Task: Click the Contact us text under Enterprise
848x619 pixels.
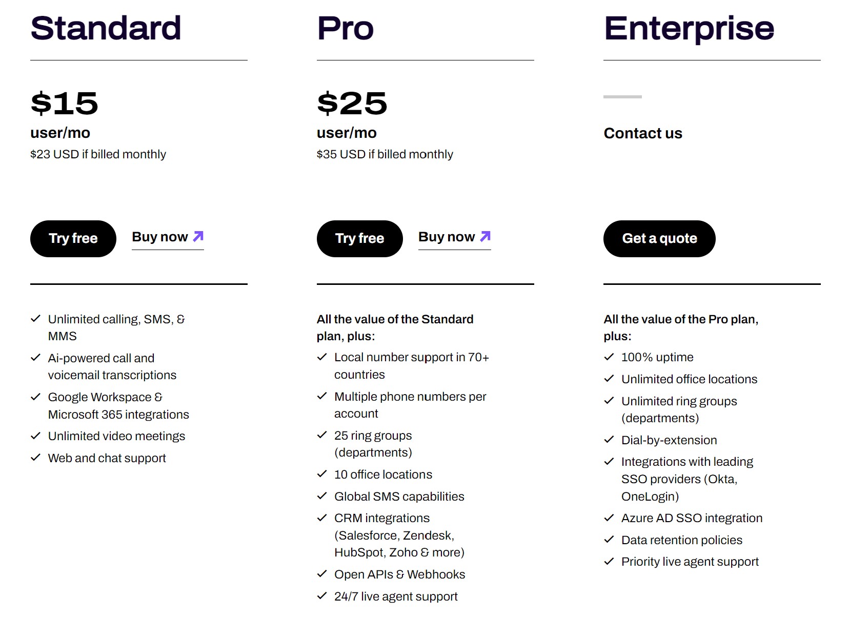Action: (643, 133)
